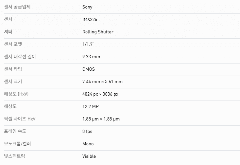Click the Mono value
This screenshot has height=165, width=240.
(x=88, y=144)
